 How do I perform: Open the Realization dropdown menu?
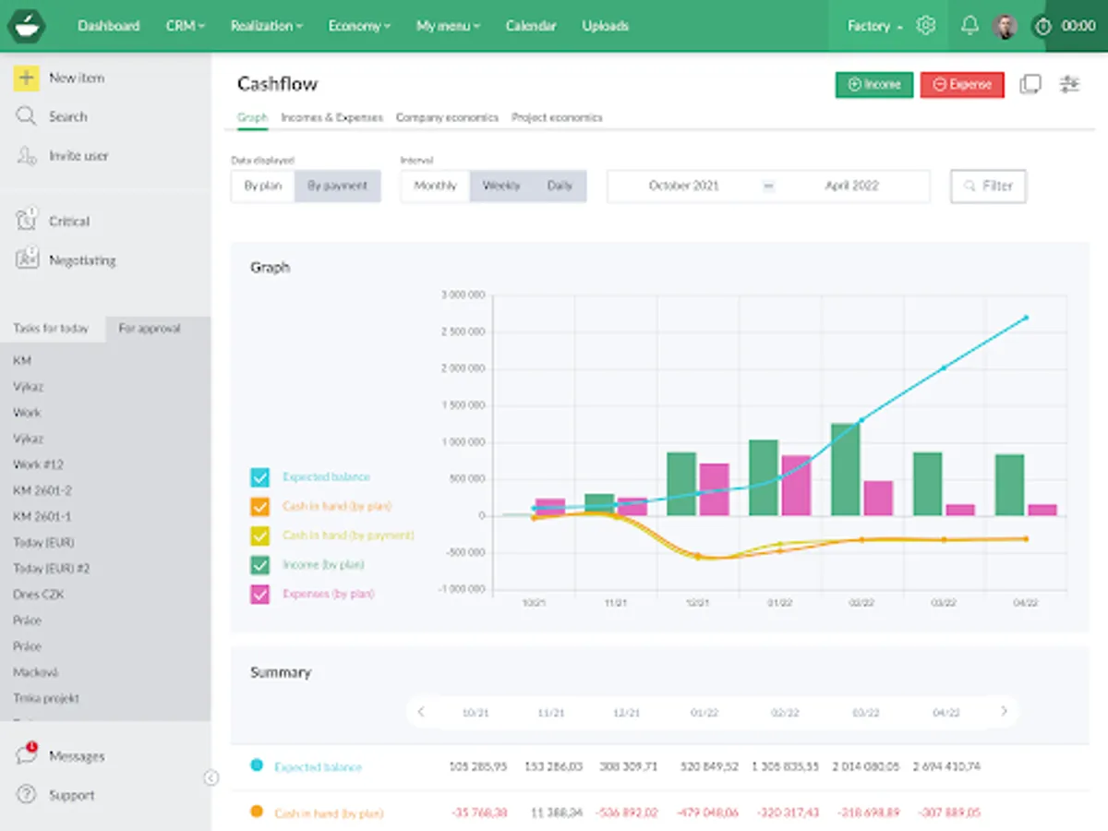(x=267, y=26)
